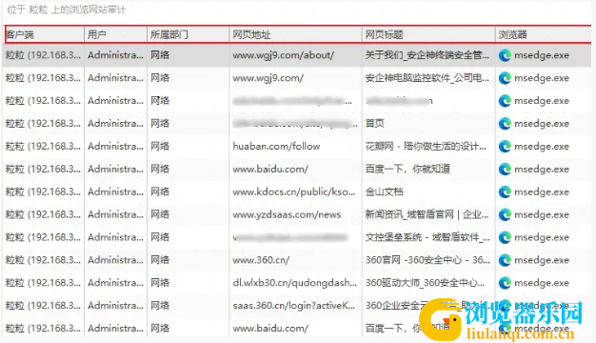Sort by 用户 column header
The width and height of the screenshot is (596, 343).
click(x=115, y=34)
